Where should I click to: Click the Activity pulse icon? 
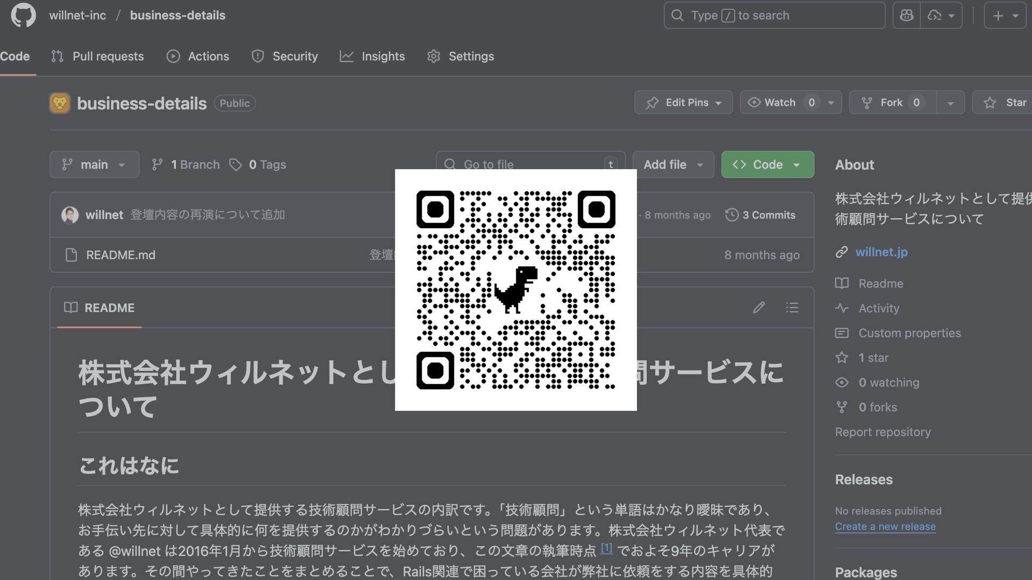point(842,308)
